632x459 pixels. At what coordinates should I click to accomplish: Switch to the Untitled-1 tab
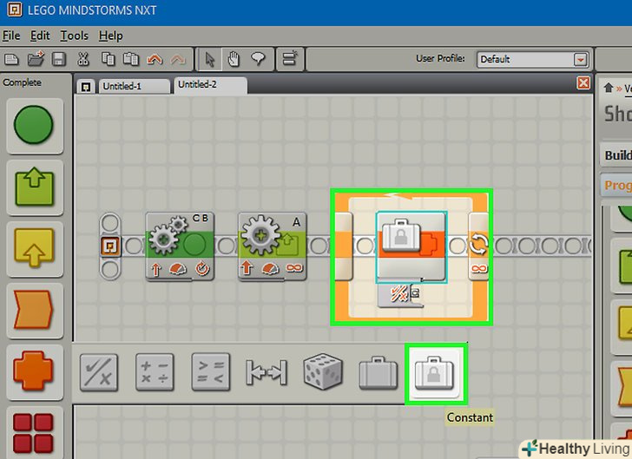[x=133, y=86]
